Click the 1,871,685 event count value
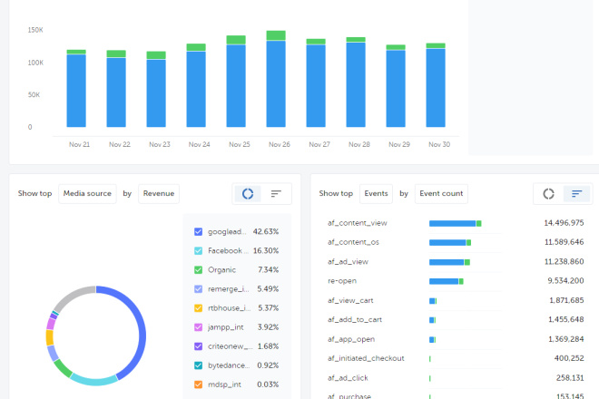 point(566,300)
